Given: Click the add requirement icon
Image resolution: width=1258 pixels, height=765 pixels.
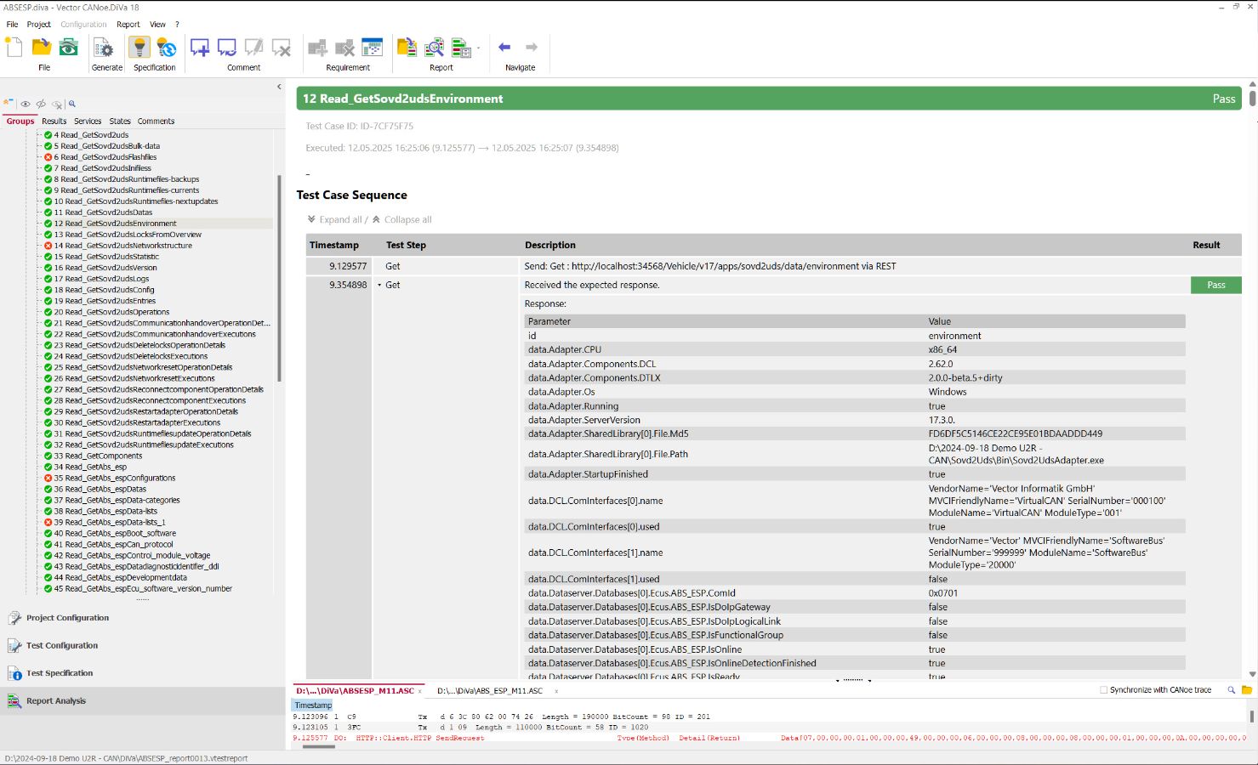Looking at the screenshot, I should (317, 48).
